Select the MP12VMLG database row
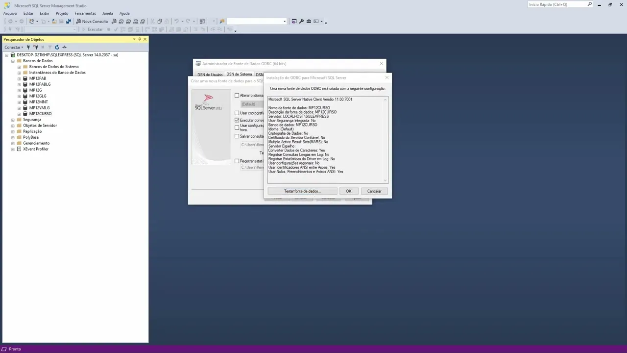 click(x=39, y=108)
